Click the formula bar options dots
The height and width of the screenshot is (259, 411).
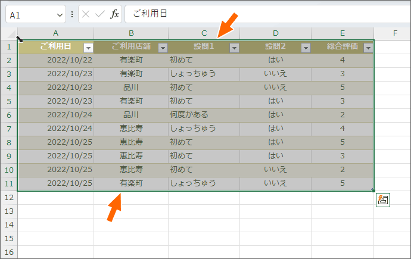click(x=72, y=14)
